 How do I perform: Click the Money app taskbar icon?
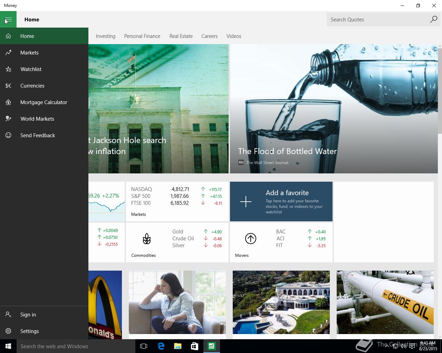coord(211,346)
